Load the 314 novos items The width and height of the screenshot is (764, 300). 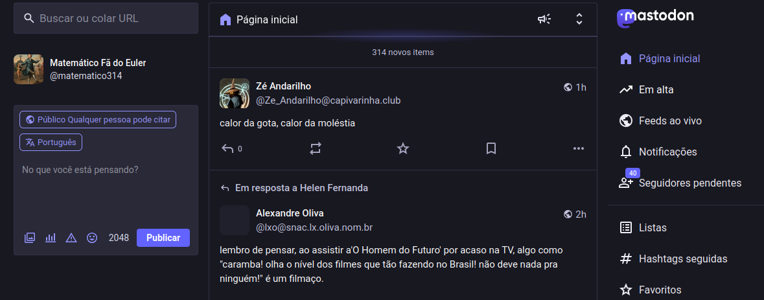(402, 52)
